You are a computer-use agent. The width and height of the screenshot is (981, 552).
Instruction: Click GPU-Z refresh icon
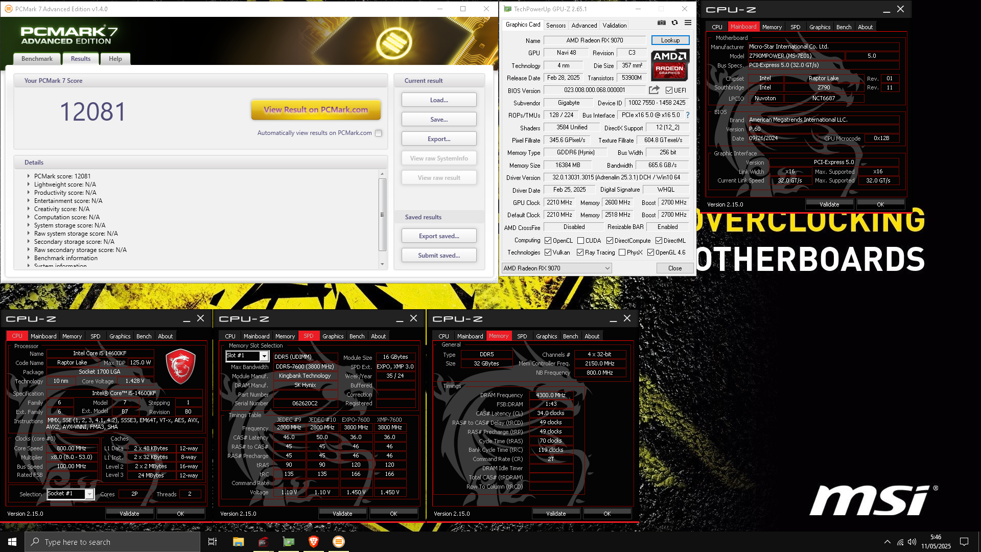[674, 23]
